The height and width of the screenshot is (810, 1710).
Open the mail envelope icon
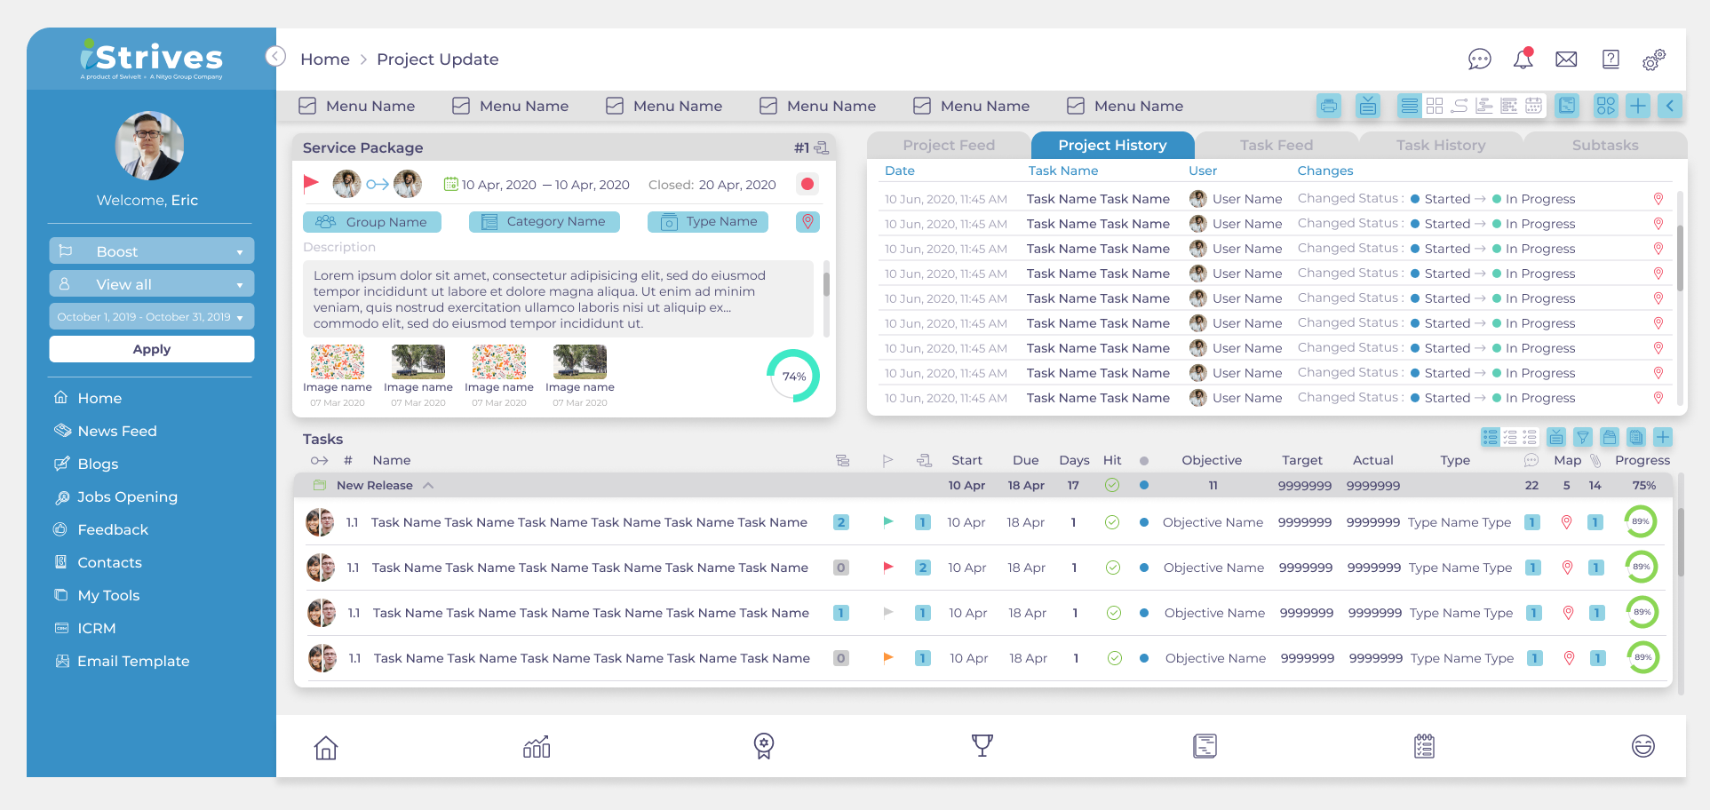click(1566, 60)
